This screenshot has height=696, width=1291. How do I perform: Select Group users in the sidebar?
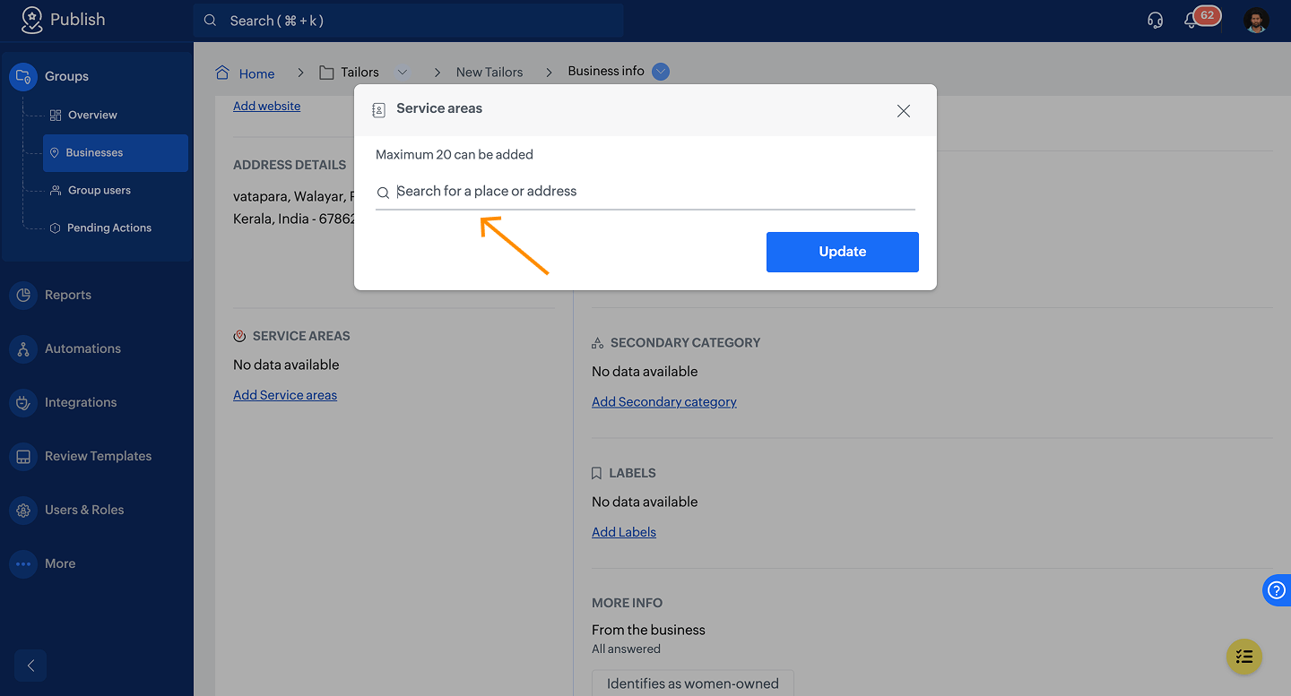100,190
